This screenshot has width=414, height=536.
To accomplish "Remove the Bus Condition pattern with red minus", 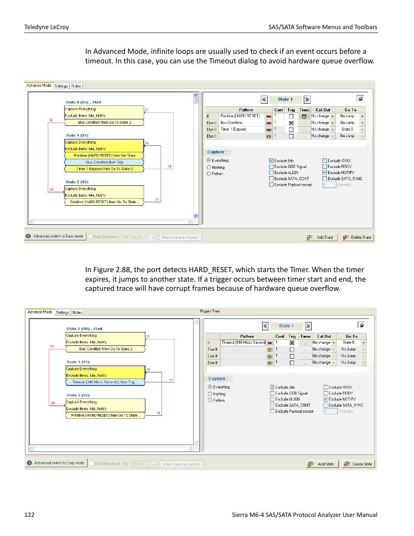I will click(269, 123).
